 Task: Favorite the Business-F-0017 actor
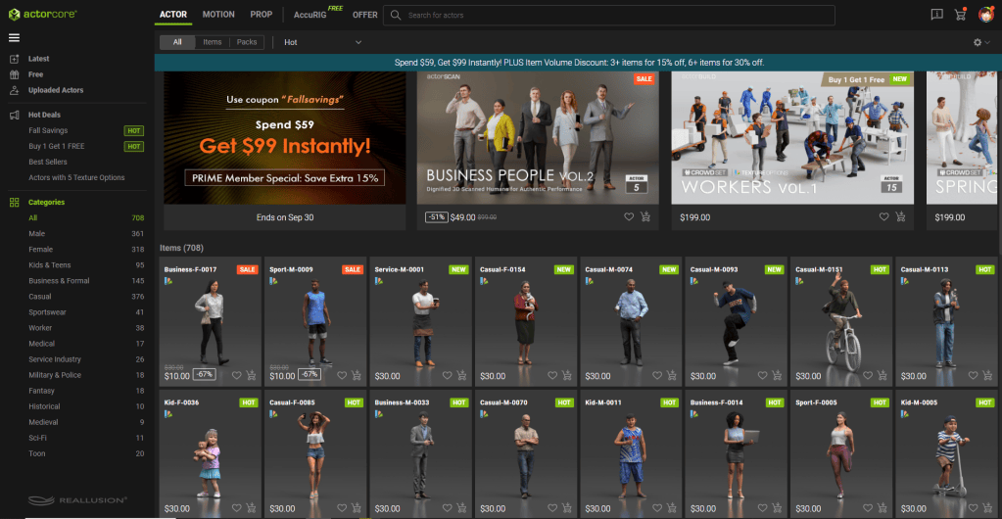[x=236, y=375]
